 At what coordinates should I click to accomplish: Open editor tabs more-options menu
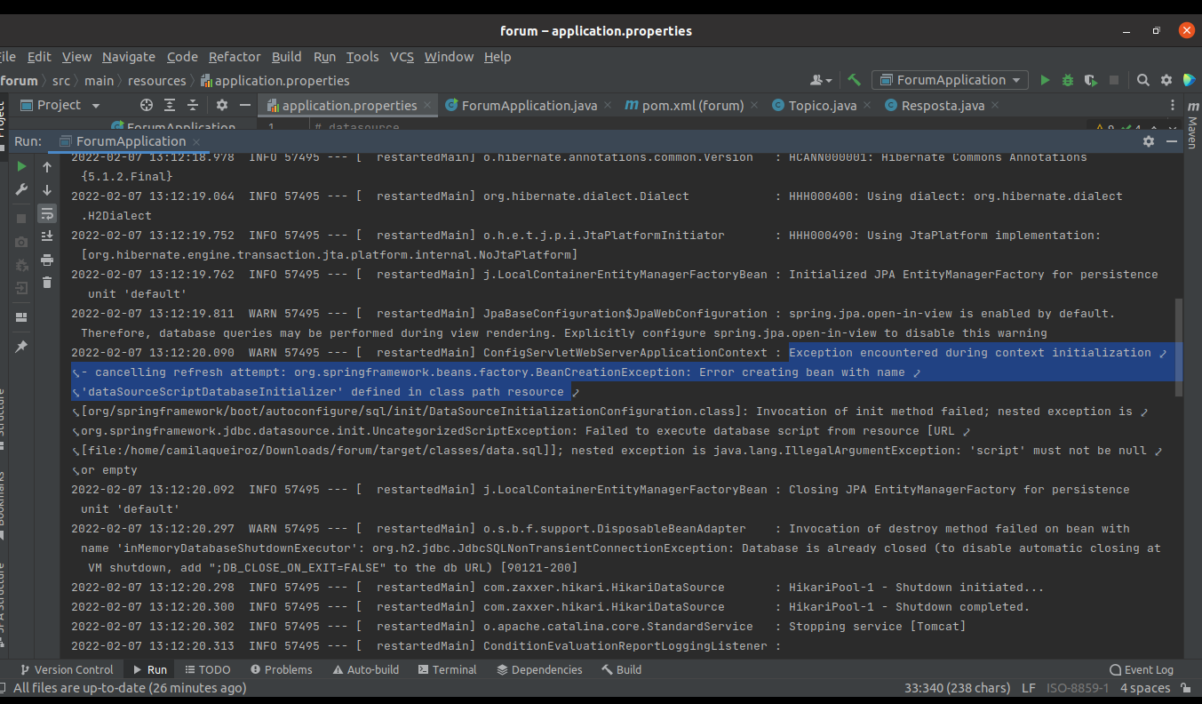(1171, 106)
